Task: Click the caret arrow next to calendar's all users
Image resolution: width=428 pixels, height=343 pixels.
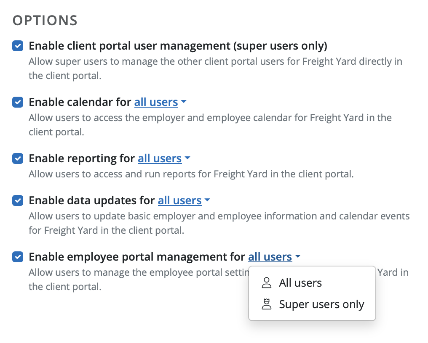Action: [x=184, y=102]
